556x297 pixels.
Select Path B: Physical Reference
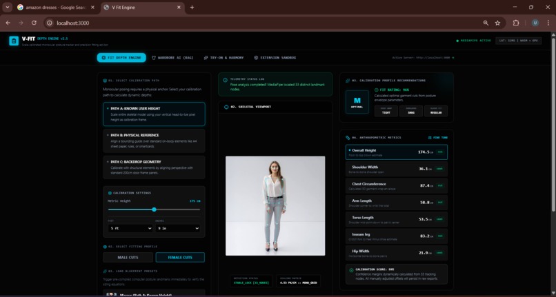coord(154,141)
